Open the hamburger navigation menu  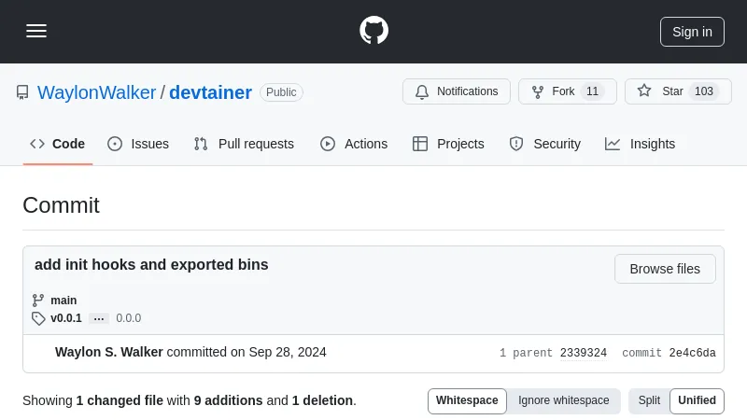[x=36, y=31]
